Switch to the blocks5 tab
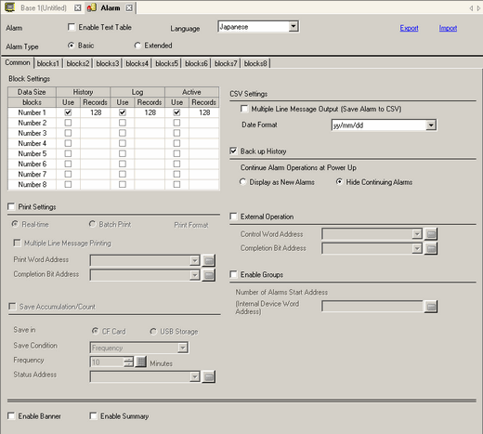Screen dimensions: 483x434 click(166, 63)
